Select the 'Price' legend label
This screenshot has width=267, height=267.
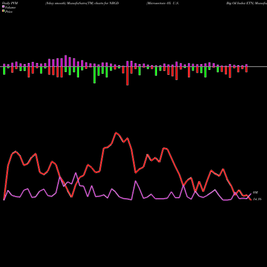[9, 12]
